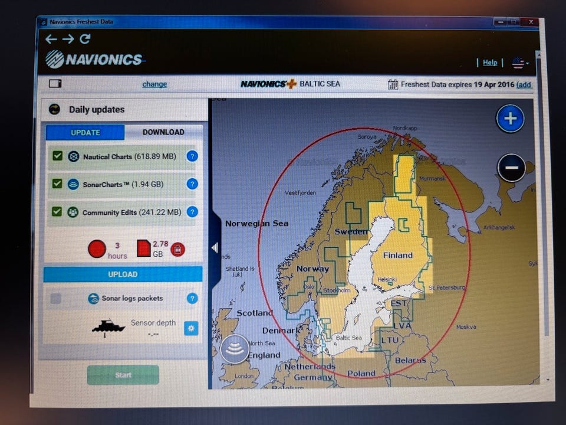Click the Sensor depth label
Screen dimensions: 566x425
[x=153, y=323]
